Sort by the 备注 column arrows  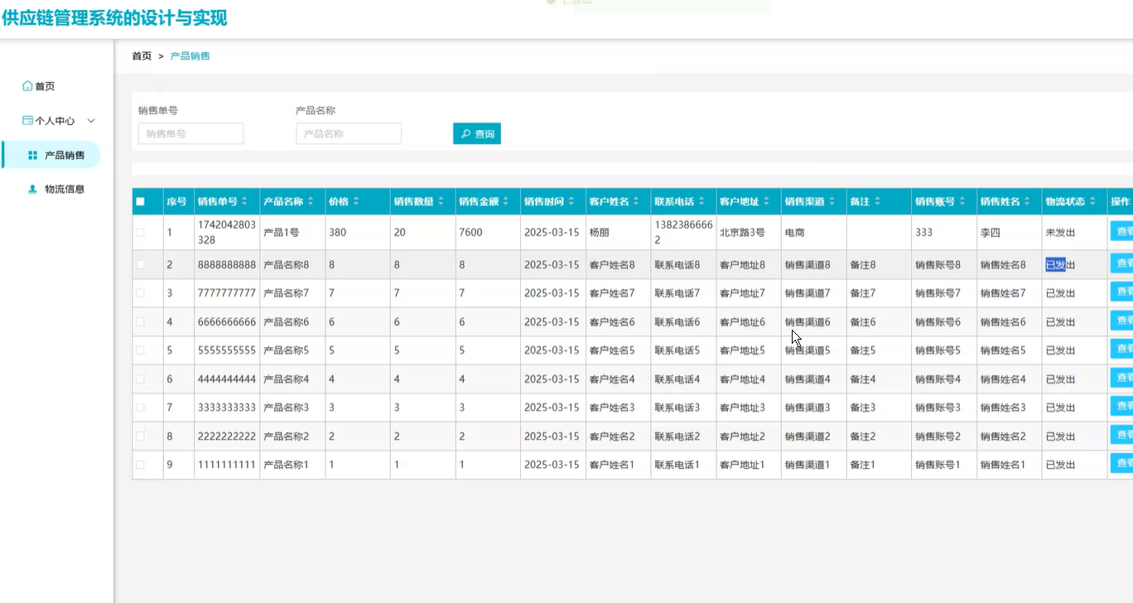click(877, 201)
